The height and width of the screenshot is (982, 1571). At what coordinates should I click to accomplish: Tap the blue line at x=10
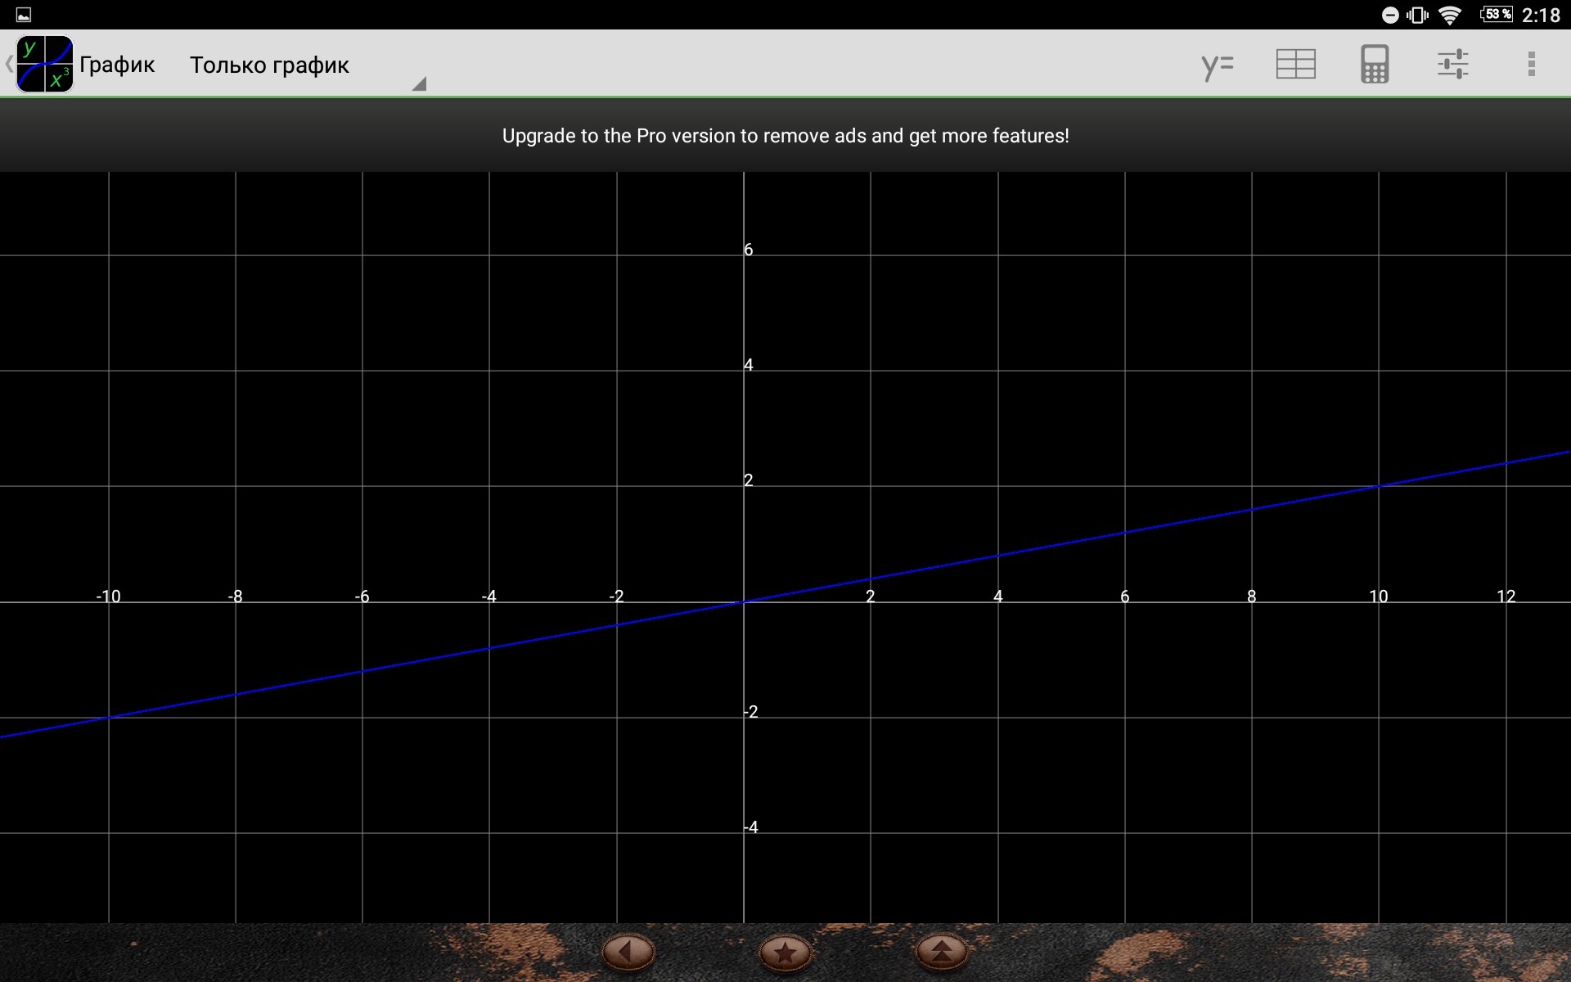(1379, 486)
